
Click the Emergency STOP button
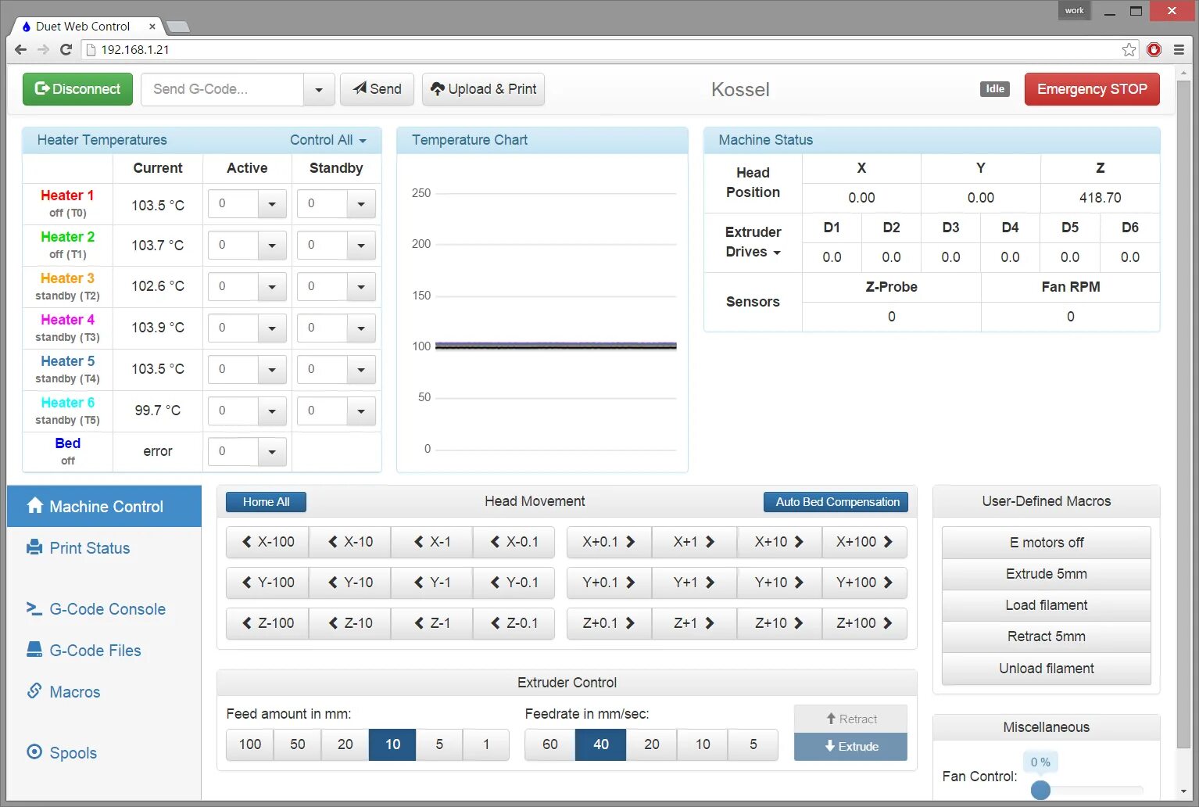(1092, 89)
